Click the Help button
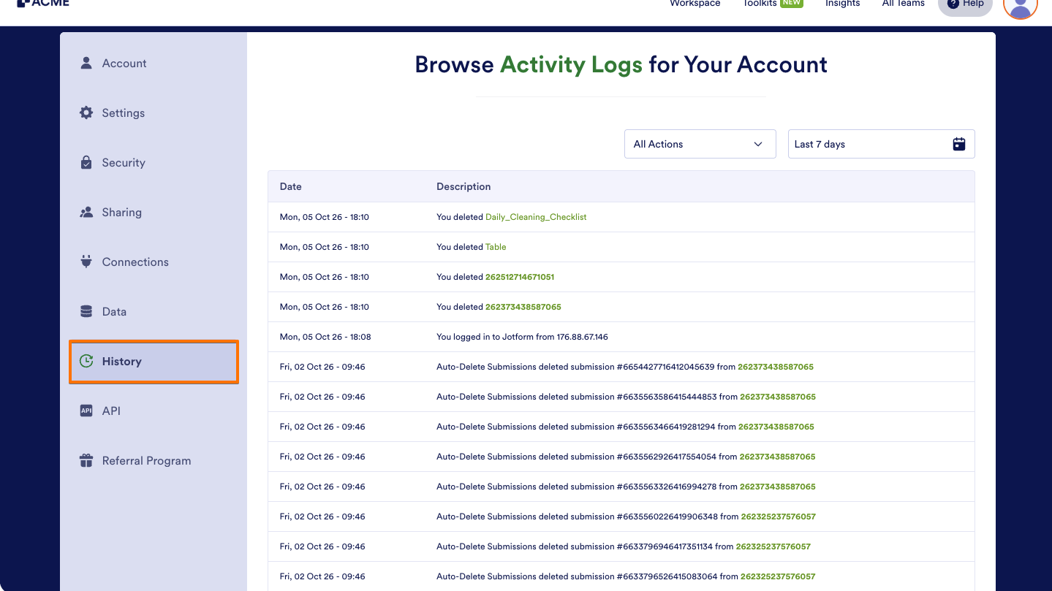Image resolution: width=1052 pixels, height=591 pixels. (965, 4)
